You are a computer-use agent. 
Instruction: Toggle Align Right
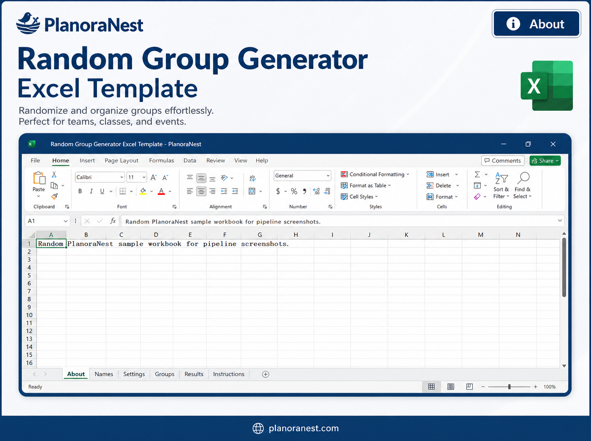point(212,191)
